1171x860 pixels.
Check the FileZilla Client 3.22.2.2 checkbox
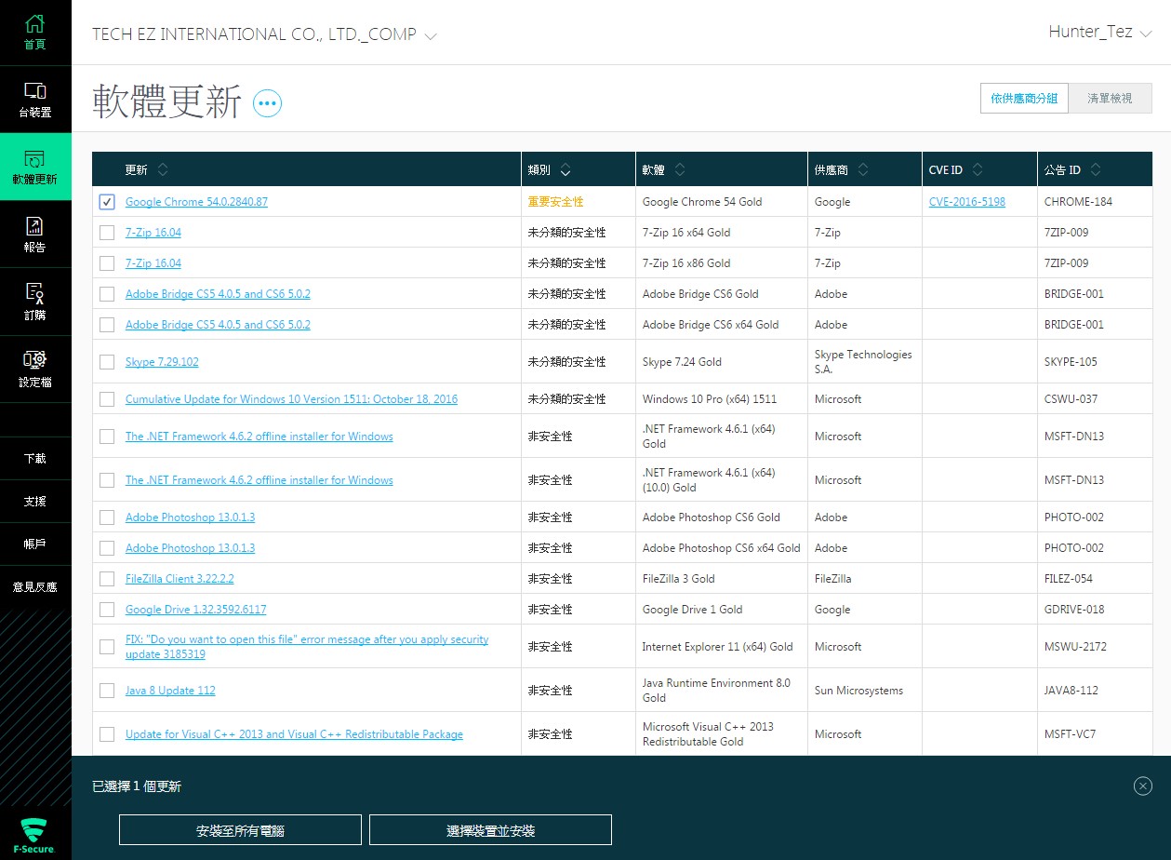107,579
